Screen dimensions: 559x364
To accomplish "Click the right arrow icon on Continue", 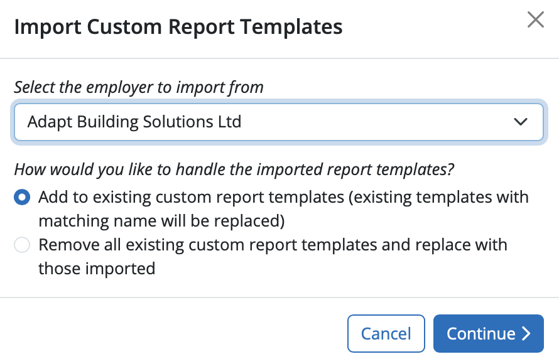I will click(526, 334).
